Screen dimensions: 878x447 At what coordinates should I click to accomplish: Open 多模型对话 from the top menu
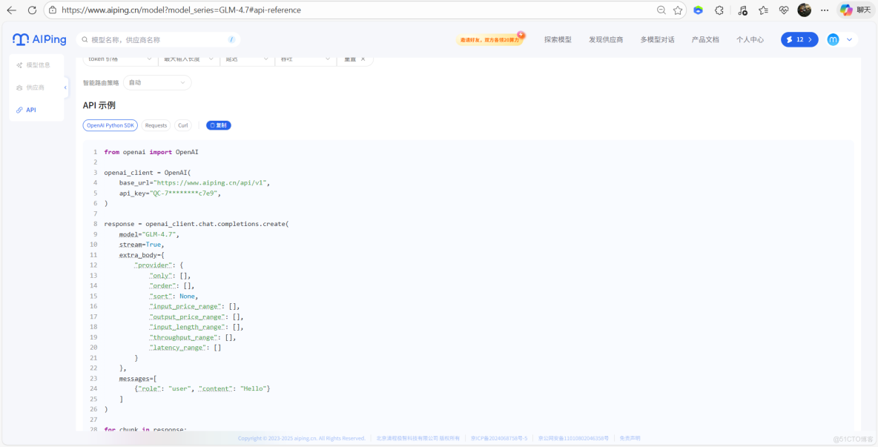(659, 39)
